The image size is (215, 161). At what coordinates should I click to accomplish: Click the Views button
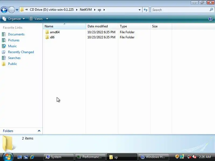pos(36,19)
